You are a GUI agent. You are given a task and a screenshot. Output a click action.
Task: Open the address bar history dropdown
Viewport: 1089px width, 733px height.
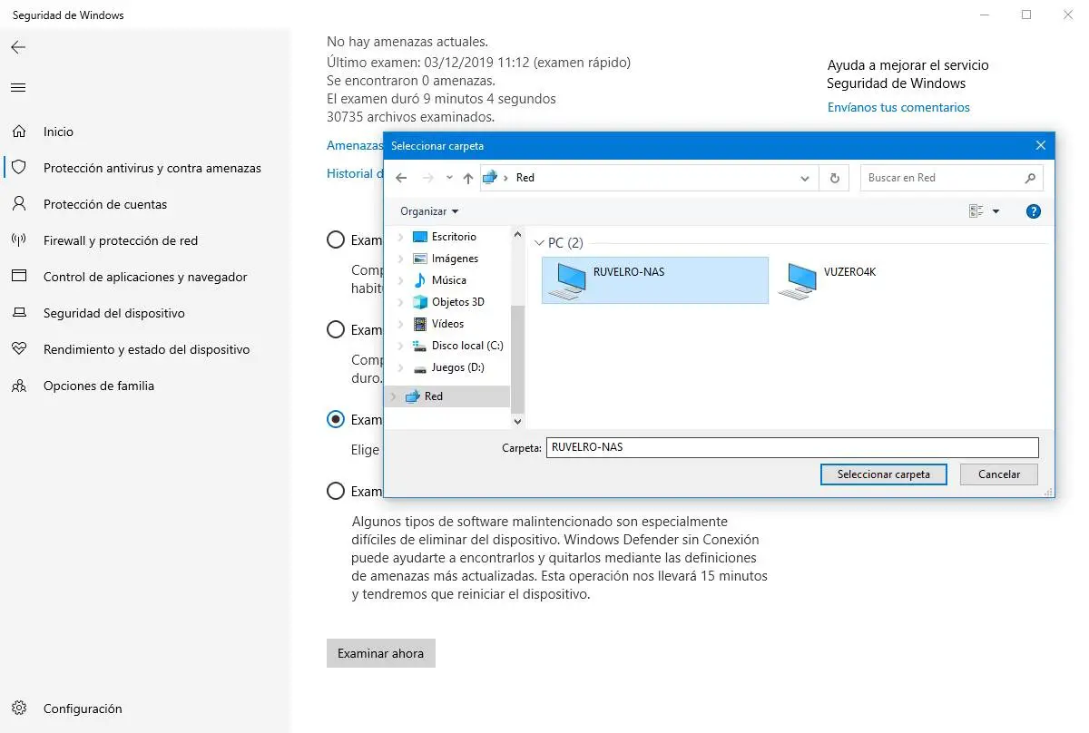[805, 178]
